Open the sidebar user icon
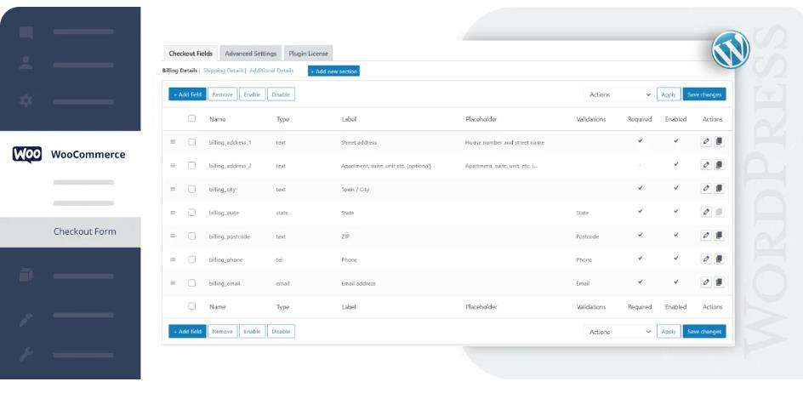Screen dimensions: 803x393 click(26, 64)
